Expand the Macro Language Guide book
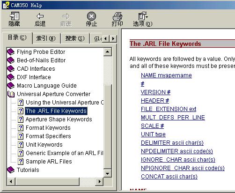 (x=11, y=86)
